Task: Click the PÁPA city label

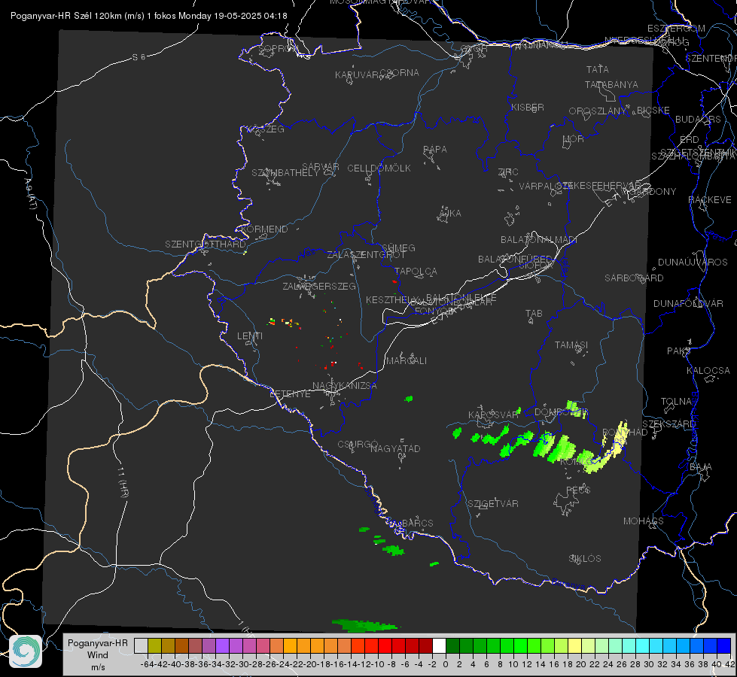Action: tap(435, 150)
